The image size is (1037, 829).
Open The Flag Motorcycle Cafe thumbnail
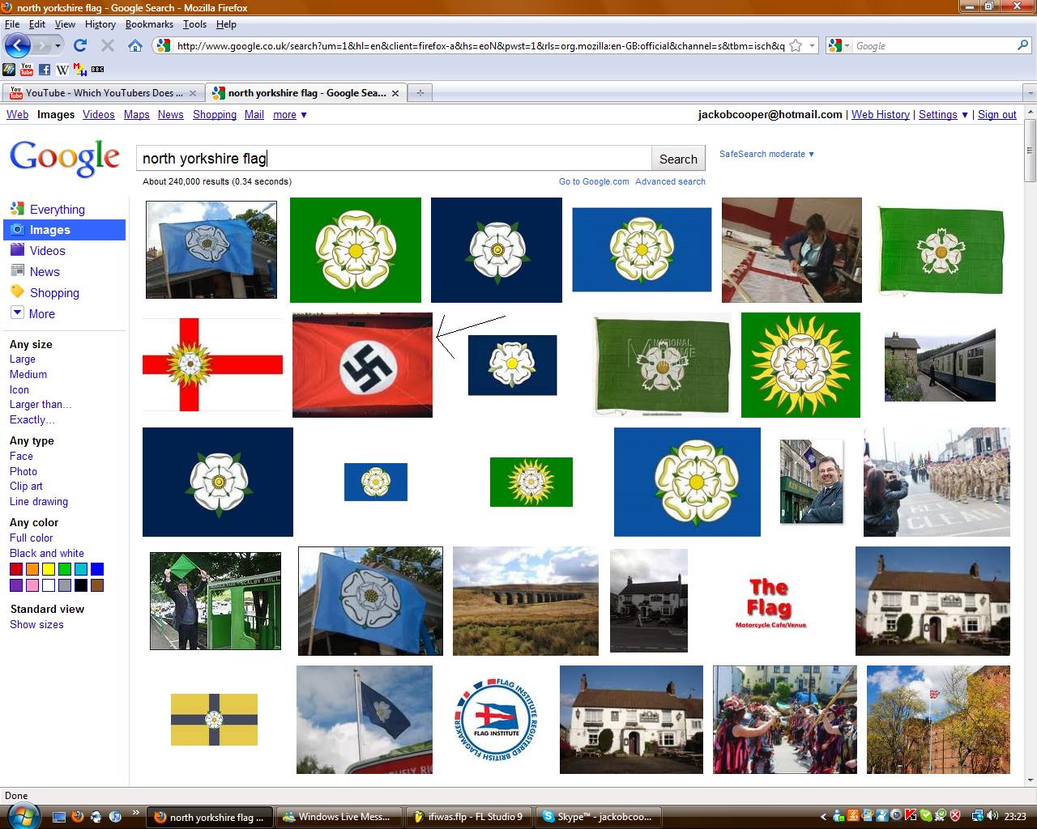click(x=770, y=602)
